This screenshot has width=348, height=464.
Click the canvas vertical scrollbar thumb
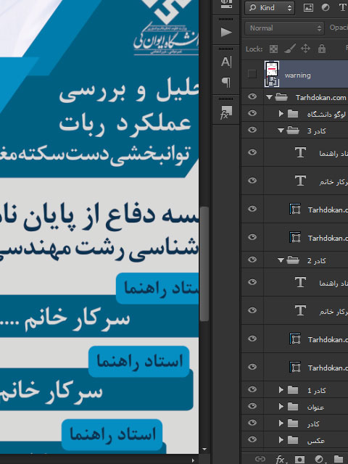tap(204, 264)
